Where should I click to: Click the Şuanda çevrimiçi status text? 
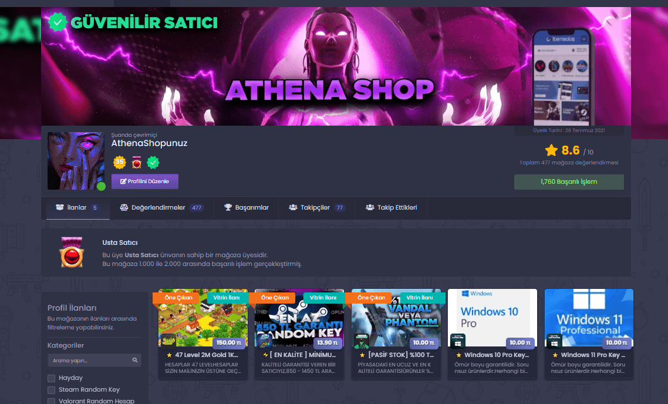(x=134, y=134)
